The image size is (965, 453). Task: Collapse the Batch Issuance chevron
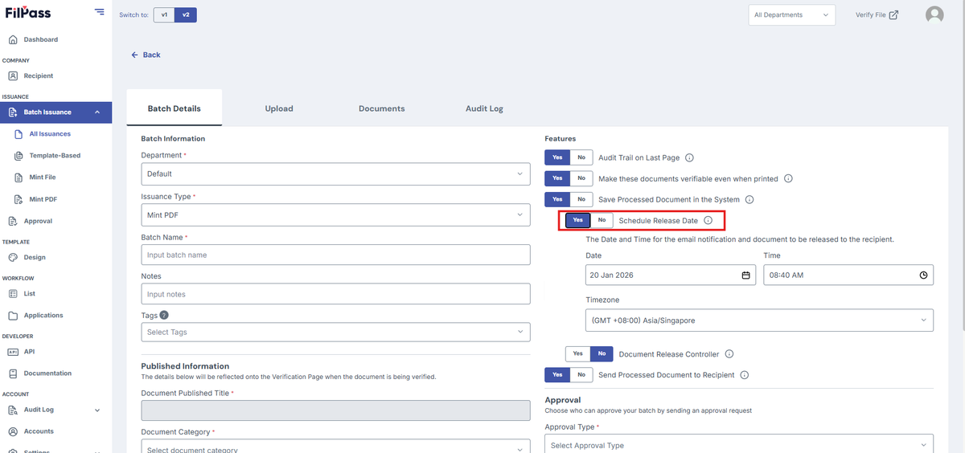97,112
